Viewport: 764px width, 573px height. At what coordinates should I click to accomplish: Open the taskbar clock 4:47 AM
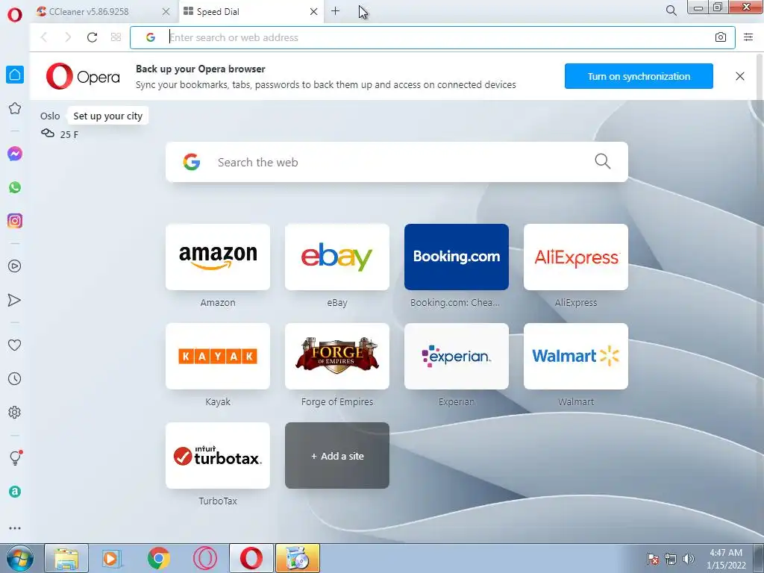tap(726, 559)
